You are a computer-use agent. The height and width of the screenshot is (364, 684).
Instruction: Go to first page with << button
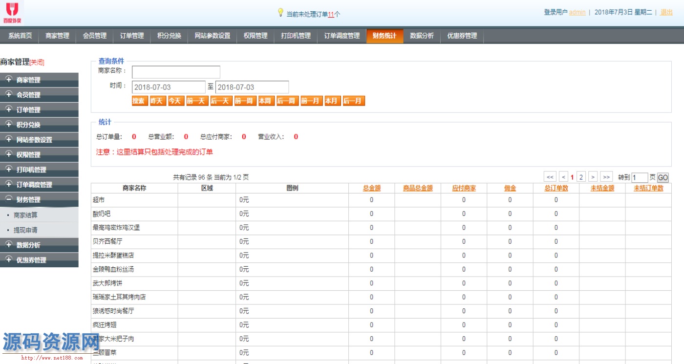pos(550,177)
